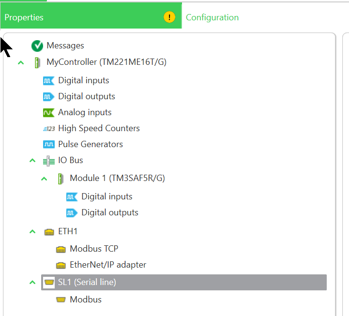Collapse the ETH1 node
Screen dimensions: 349x316
point(32,232)
